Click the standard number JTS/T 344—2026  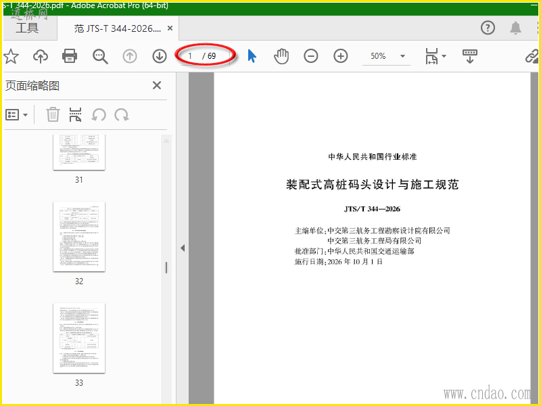click(x=372, y=209)
